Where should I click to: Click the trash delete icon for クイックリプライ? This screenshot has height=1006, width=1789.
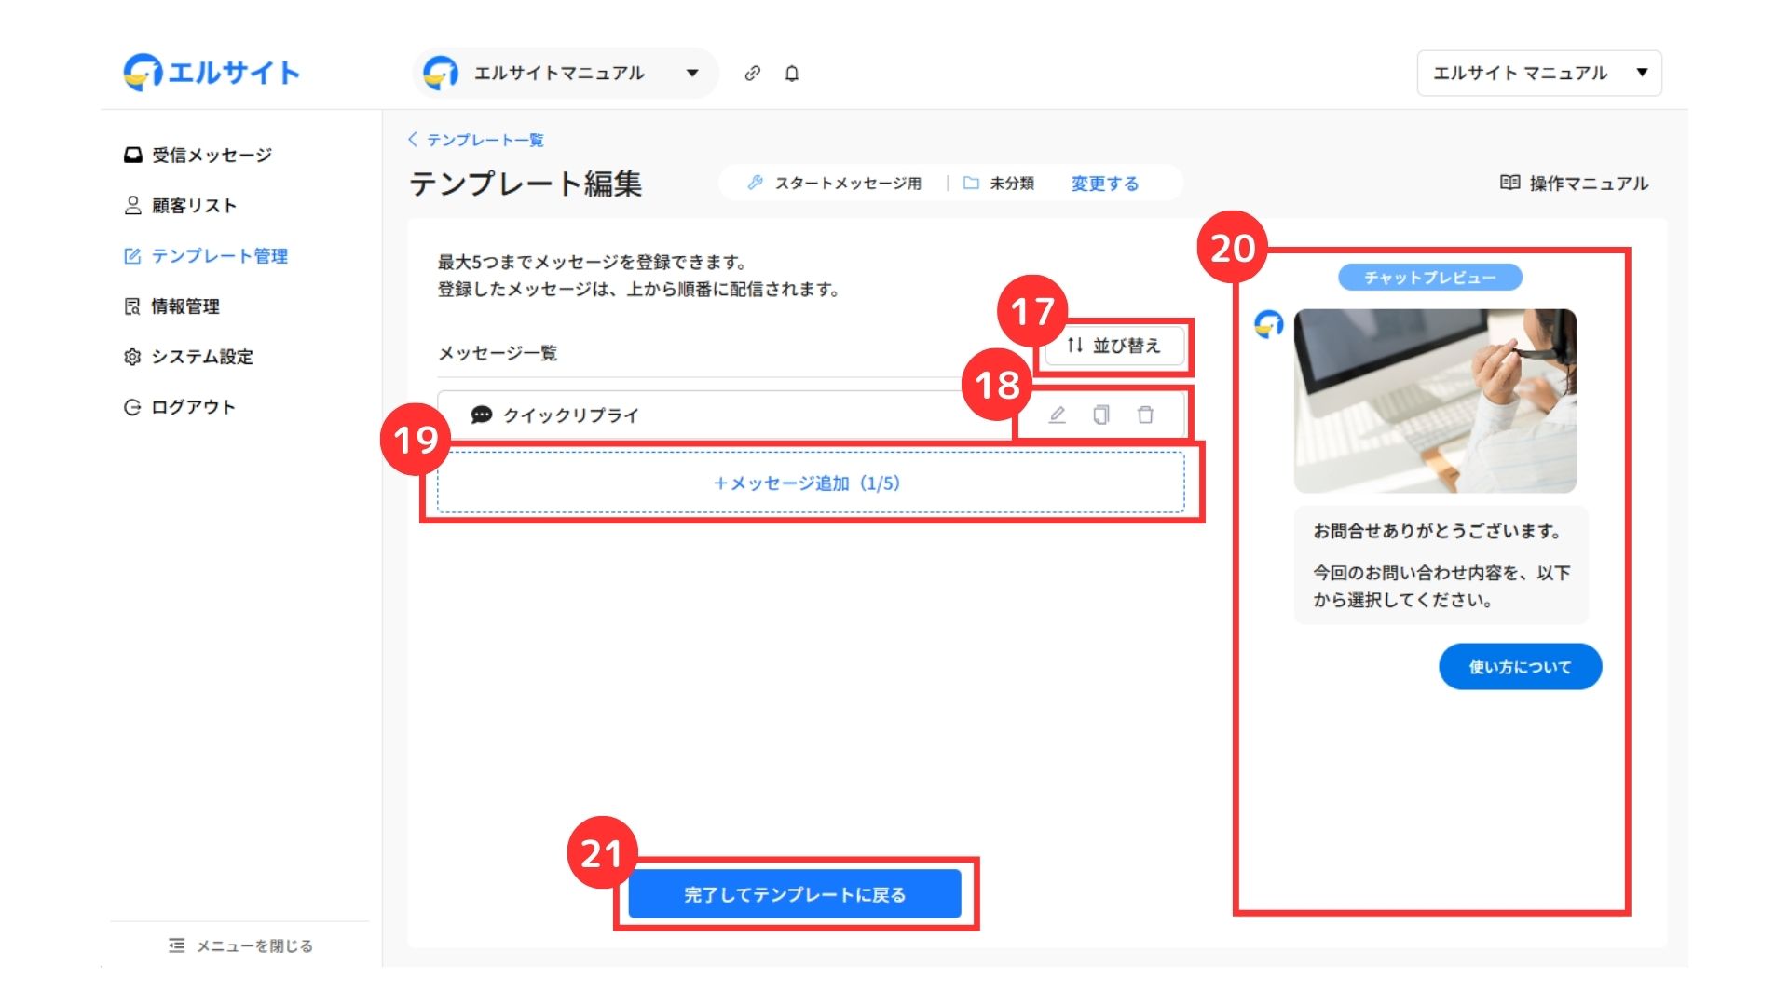pyautogui.click(x=1145, y=415)
